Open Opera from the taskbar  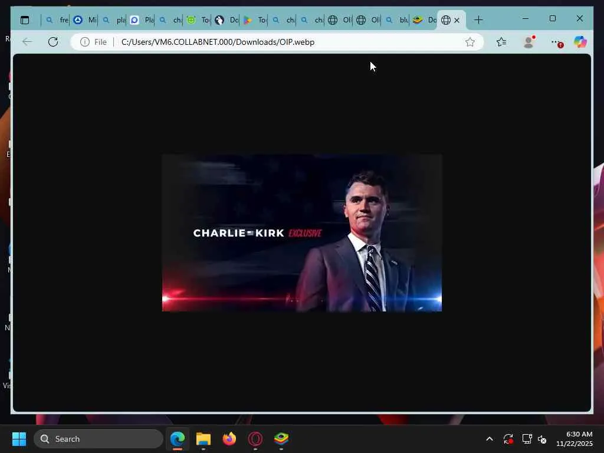coord(255,439)
